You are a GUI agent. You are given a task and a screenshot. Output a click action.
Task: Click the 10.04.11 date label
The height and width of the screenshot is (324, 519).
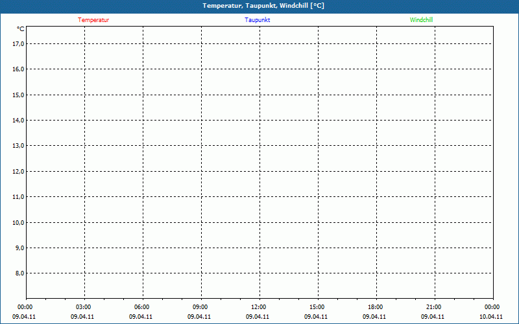(491, 317)
